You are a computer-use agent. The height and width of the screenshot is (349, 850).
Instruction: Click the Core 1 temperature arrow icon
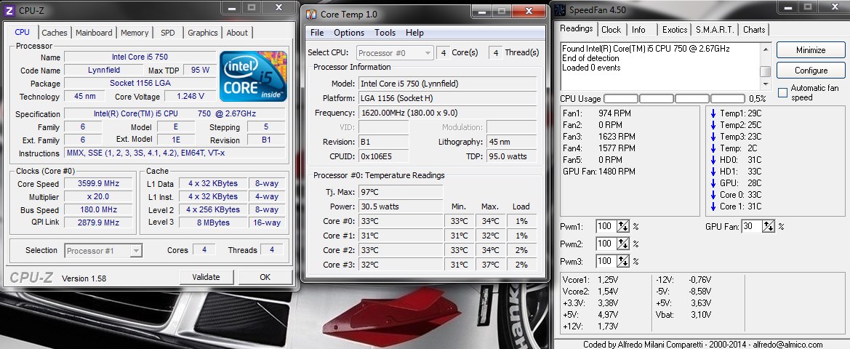(713, 206)
